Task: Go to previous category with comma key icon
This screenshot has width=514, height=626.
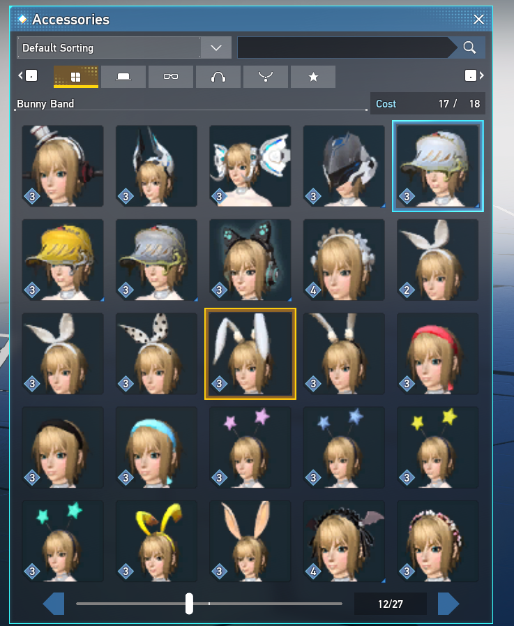Action: click(x=27, y=75)
